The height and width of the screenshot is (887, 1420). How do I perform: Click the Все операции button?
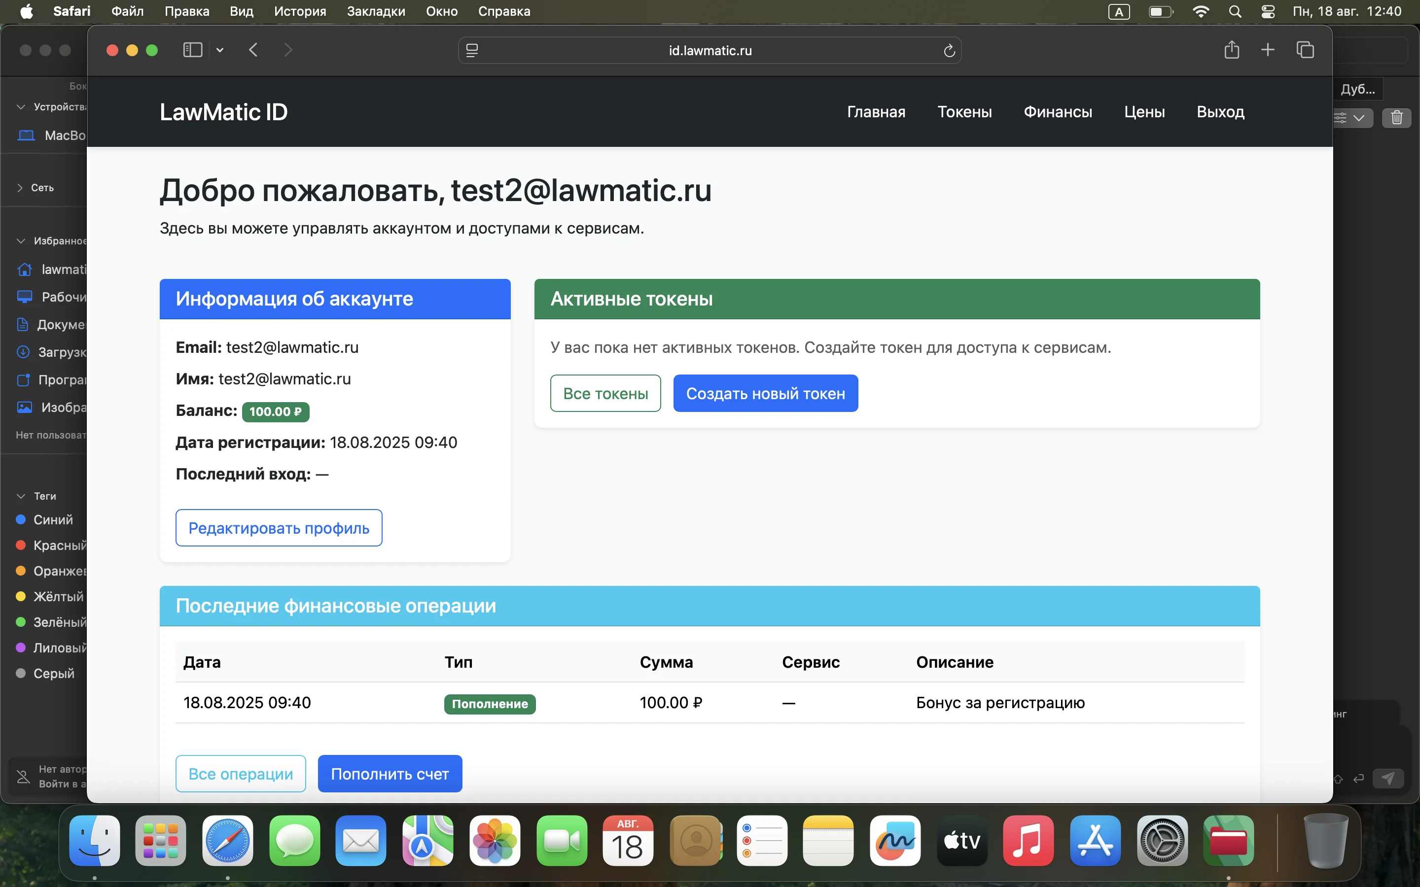point(241,774)
